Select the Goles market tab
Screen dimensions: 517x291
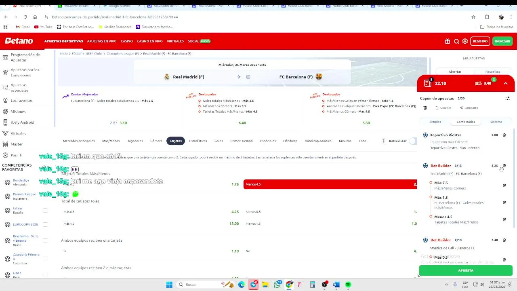pos(219,141)
